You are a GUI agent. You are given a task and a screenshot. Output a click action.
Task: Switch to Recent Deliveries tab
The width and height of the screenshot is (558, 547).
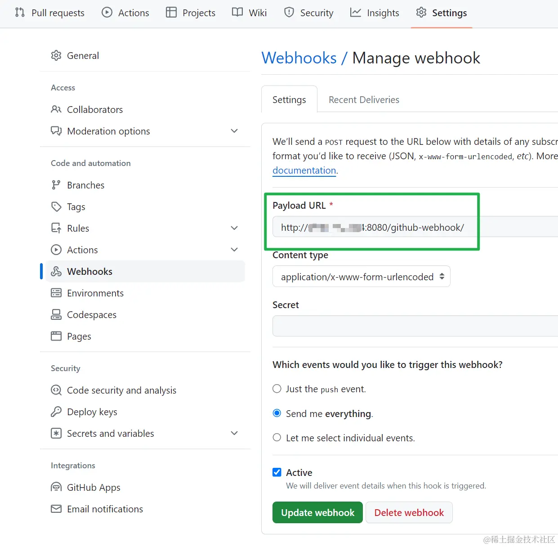[364, 100]
